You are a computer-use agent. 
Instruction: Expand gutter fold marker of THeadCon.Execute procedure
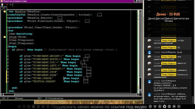click(x=8, y=18)
